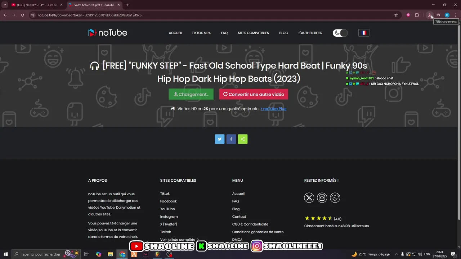This screenshot has height=259, width=461.
Task: Open the notification center icon
Action: point(453,254)
